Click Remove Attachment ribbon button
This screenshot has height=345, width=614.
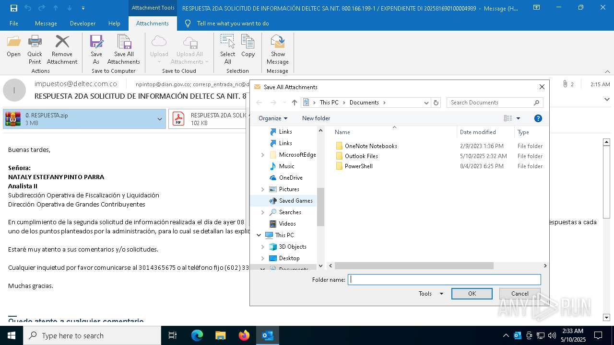pyautogui.click(x=62, y=50)
